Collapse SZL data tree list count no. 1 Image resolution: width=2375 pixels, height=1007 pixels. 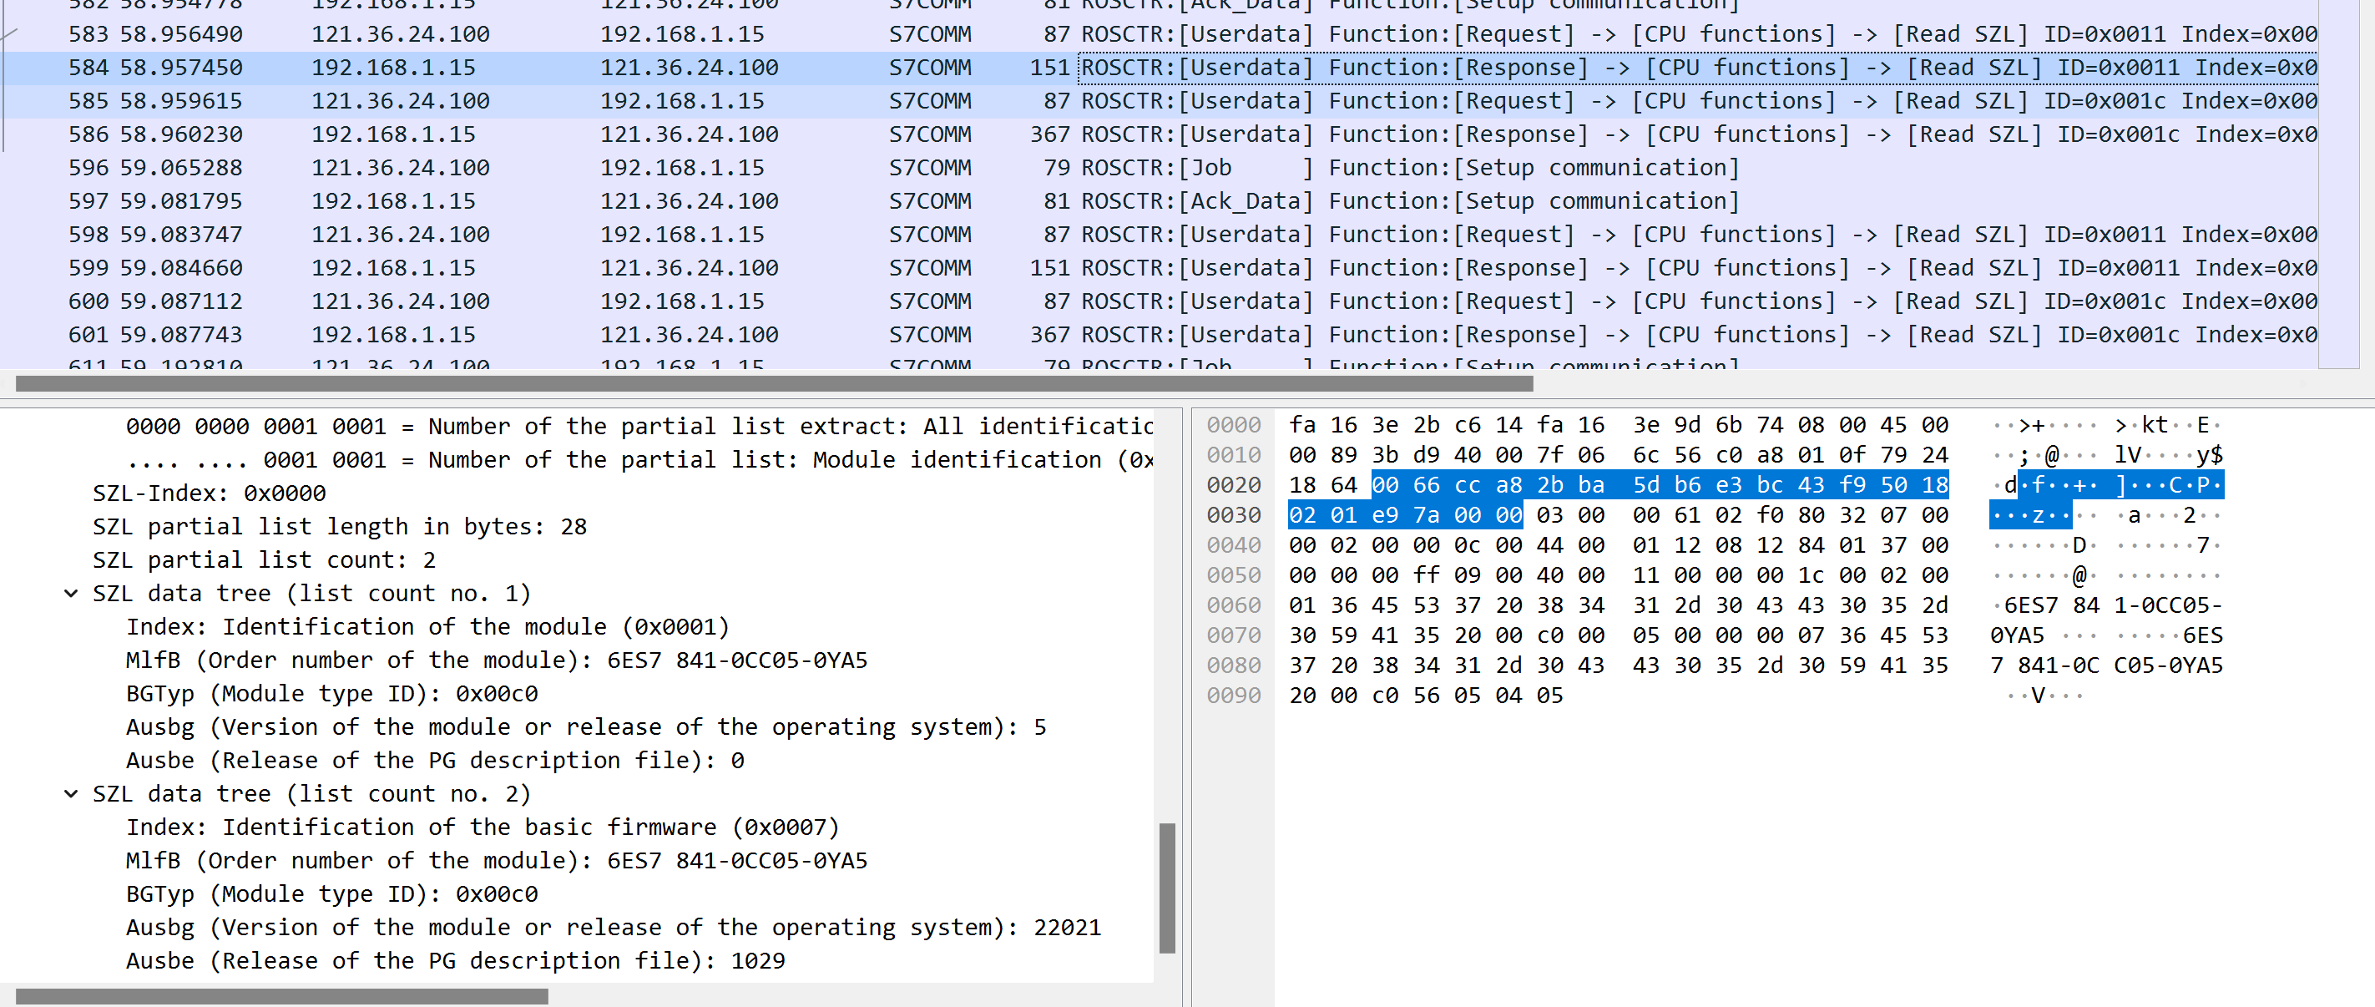[71, 593]
